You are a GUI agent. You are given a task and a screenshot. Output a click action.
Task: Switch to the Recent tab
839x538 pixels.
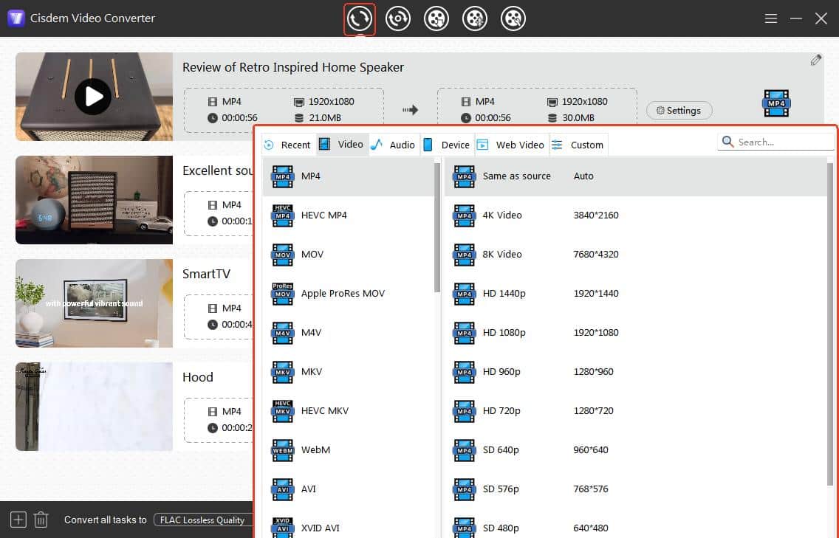click(288, 145)
